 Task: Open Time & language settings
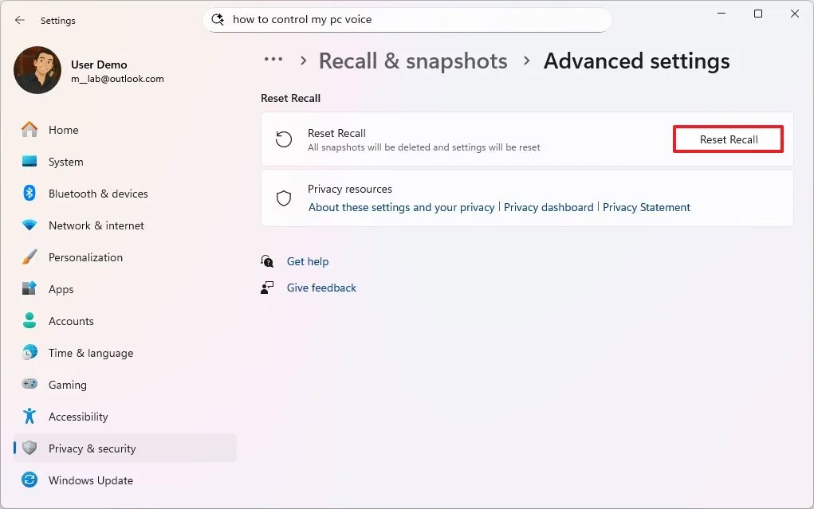point(90,353)
